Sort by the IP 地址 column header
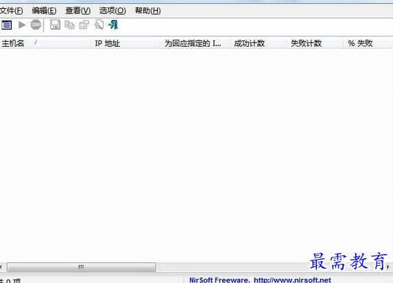 pos(126,43)
